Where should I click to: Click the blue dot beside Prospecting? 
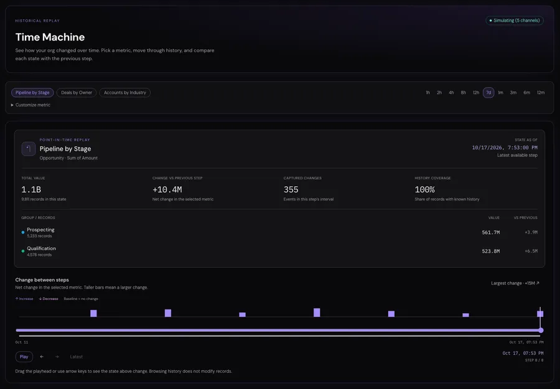pos(23,233)
